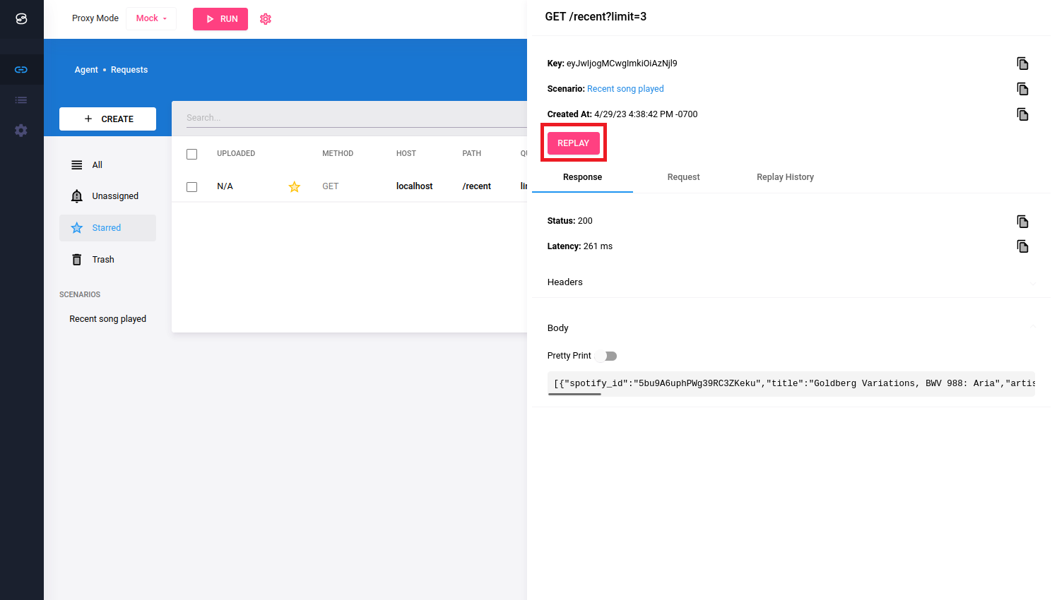Image resolution: width=1052 pixels, height=600 pixels.
Task: Unstar the localhost /recent request
Action: tap(295, 187)
